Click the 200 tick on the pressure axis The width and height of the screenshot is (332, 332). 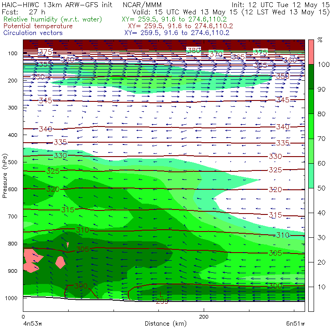13,81
